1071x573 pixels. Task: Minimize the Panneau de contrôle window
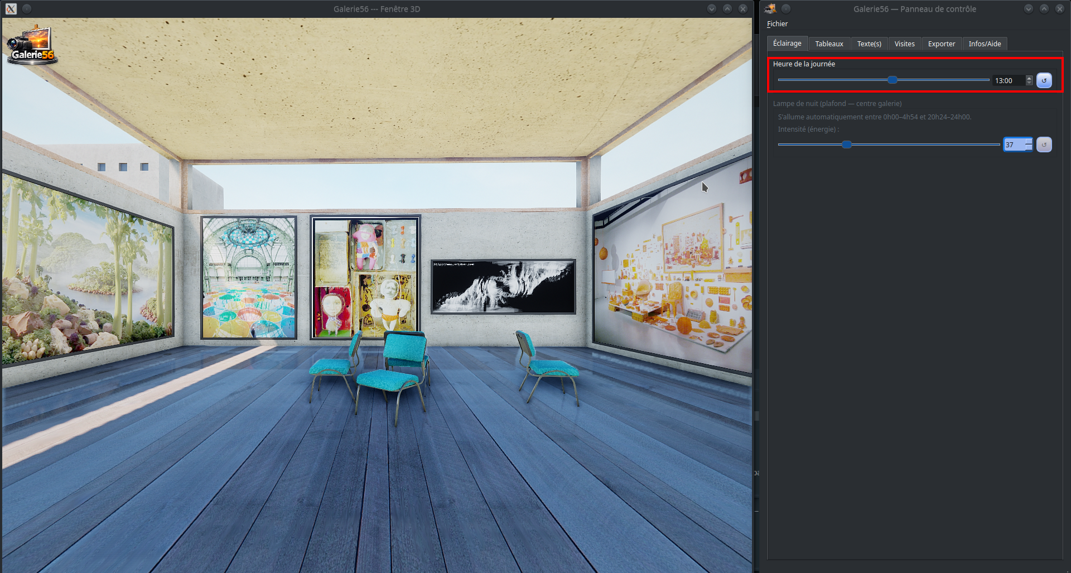pos(1029,8)
